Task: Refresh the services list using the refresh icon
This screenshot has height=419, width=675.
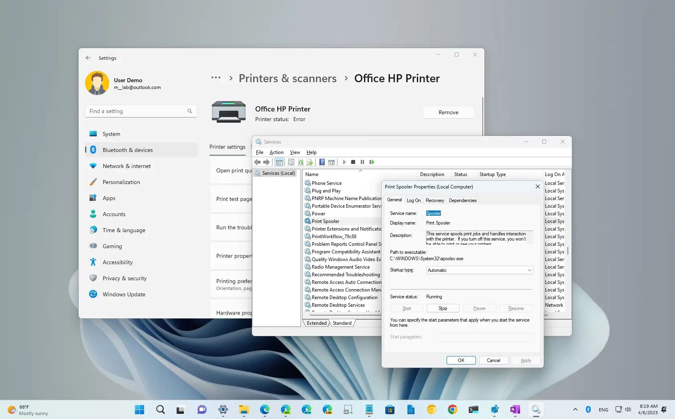Action: click(301, 162)
